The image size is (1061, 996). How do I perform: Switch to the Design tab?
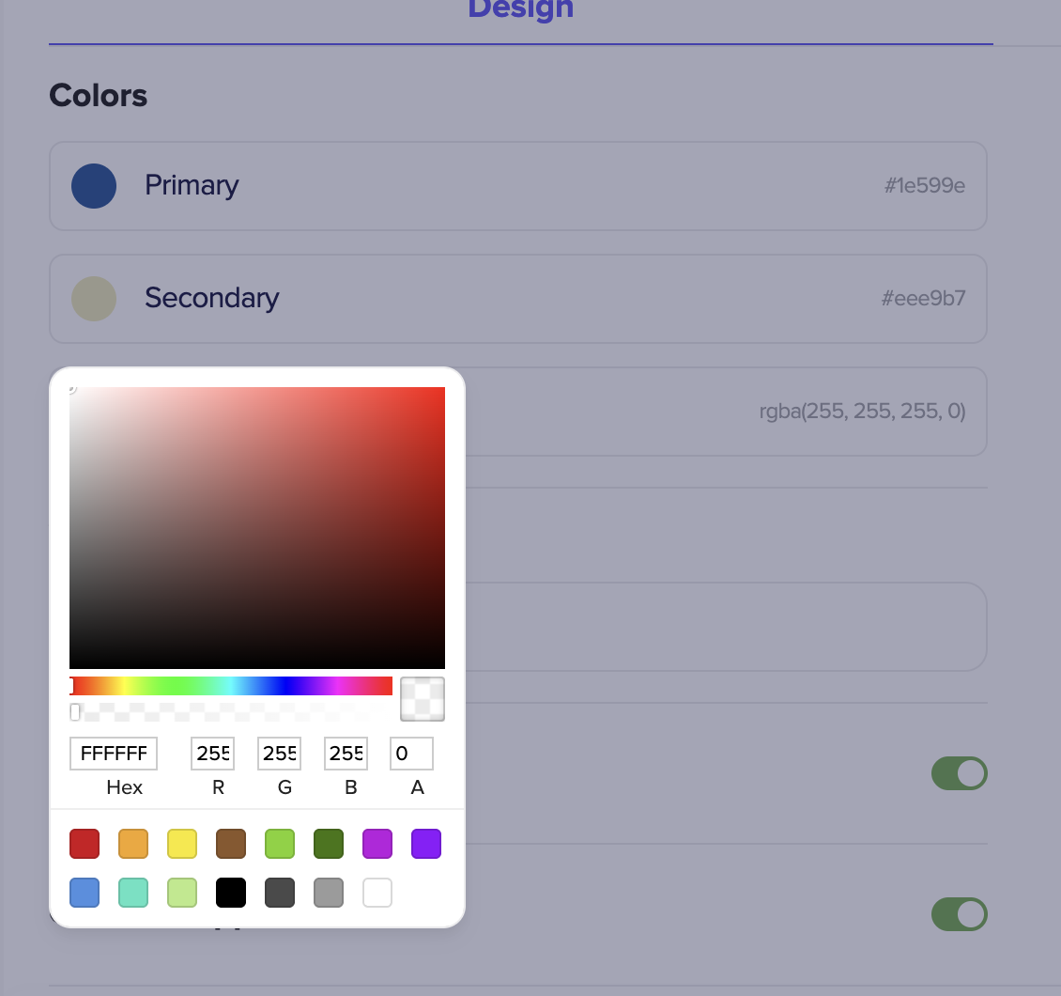tap(520, 10)
